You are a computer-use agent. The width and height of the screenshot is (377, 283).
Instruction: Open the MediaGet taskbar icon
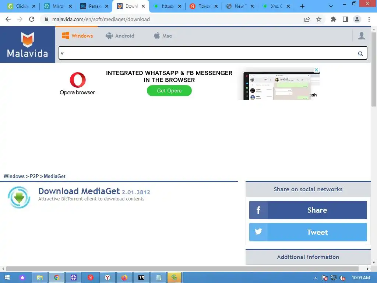click(x=174, y=277)
